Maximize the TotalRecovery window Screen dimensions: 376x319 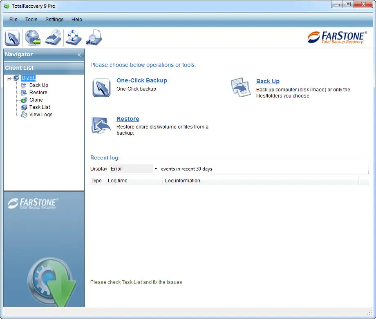(x=348, y=4)
